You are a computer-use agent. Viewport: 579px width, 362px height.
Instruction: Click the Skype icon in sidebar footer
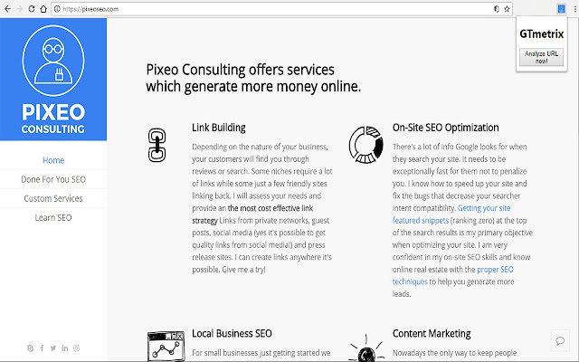point(30,348)
